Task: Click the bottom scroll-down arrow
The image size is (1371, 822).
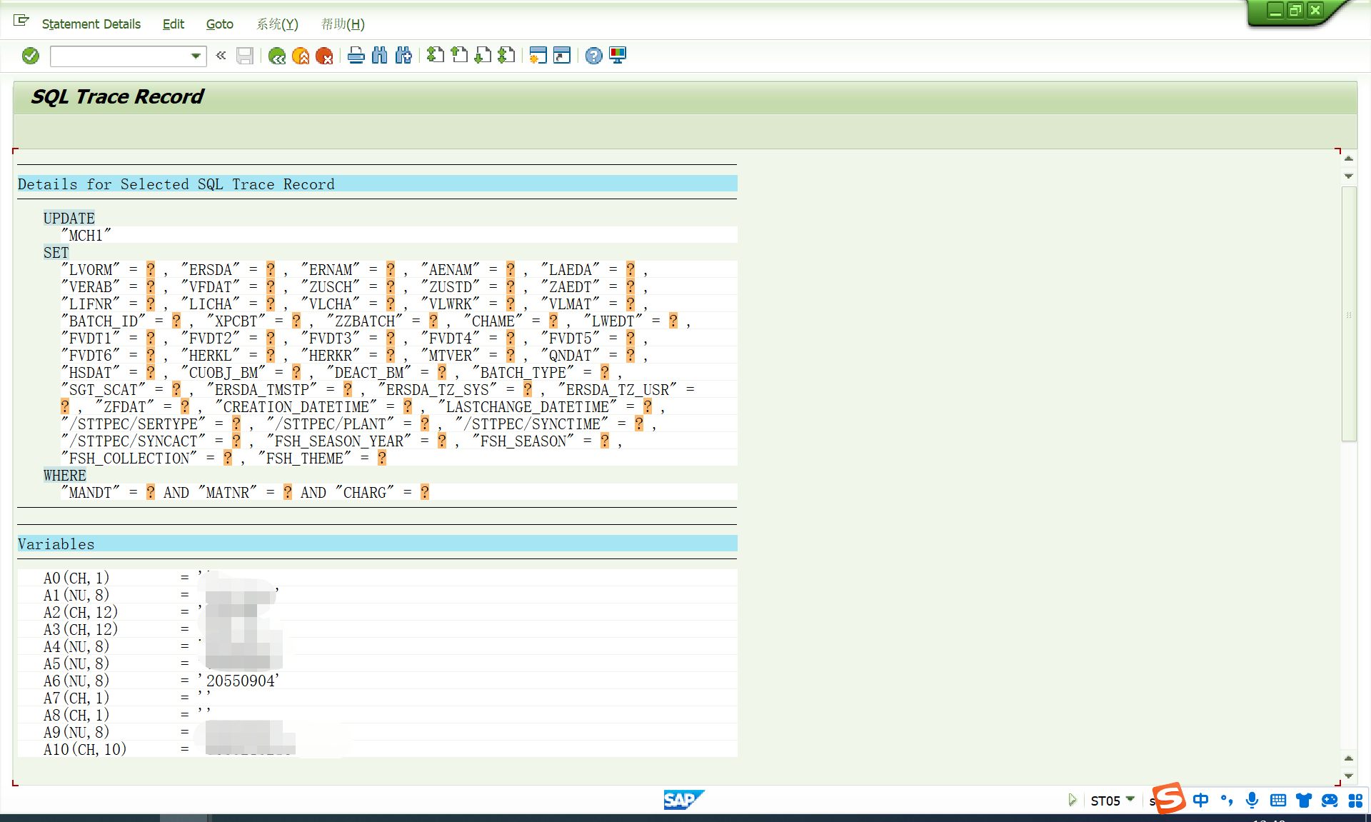Action: [x=1349, y=776]
